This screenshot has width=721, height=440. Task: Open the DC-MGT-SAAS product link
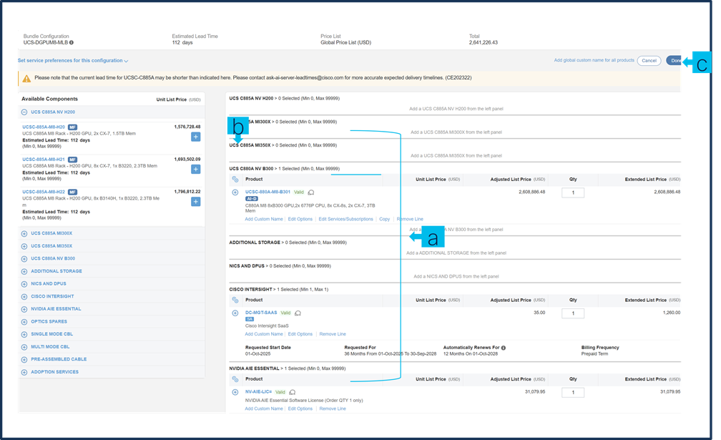(x=261, y=313)
